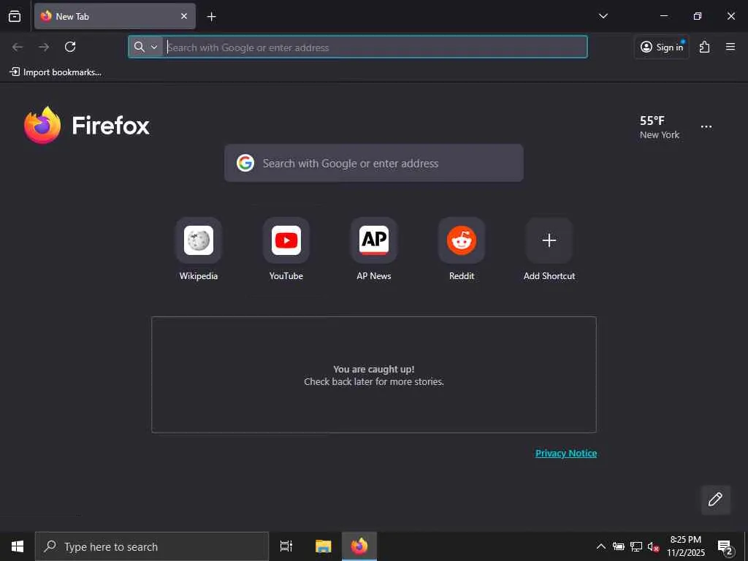Open search engine dropdown in address bar
The width and height of the screenshot is (748, 561).
[x=145, y=47]
